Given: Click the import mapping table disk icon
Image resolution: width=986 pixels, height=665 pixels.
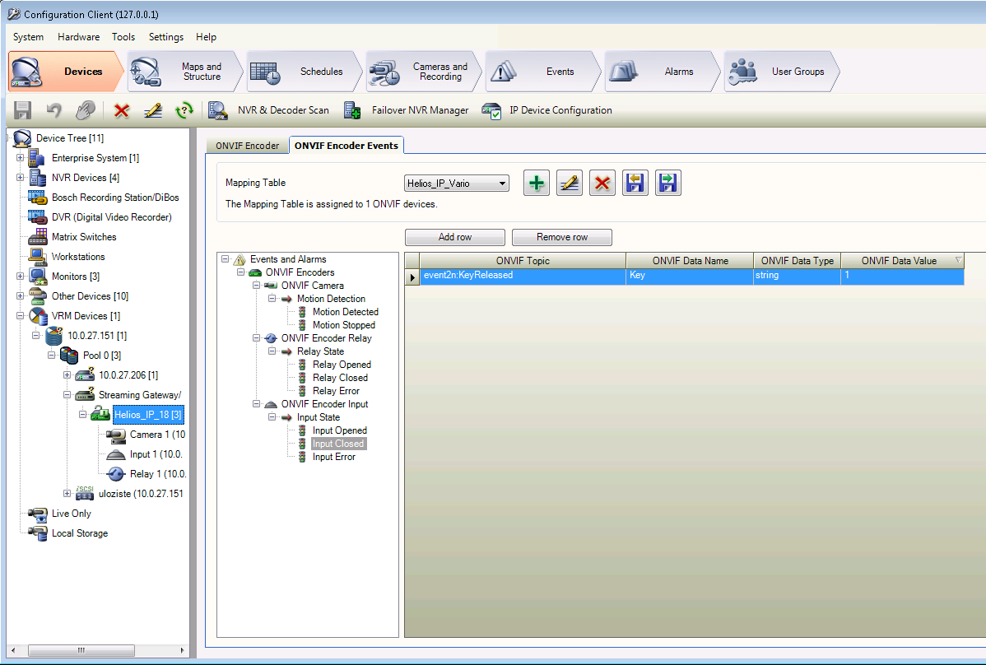Looking at the screenshot, I should (635, 183).
